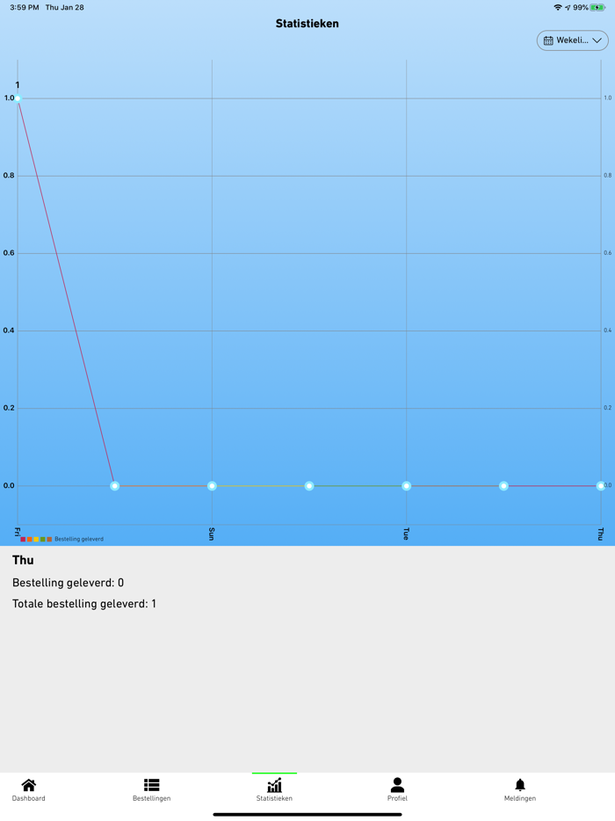Click the 0.4 left y-axis label
The height and width of the screenshot is (821, 615).
9,331
